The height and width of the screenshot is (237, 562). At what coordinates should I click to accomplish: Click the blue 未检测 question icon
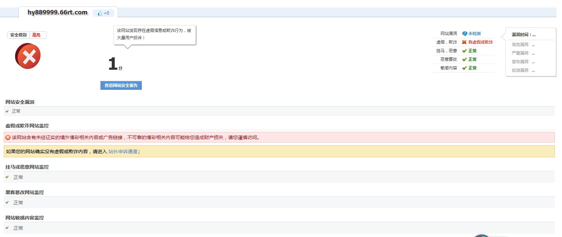[x=465, y=34]
